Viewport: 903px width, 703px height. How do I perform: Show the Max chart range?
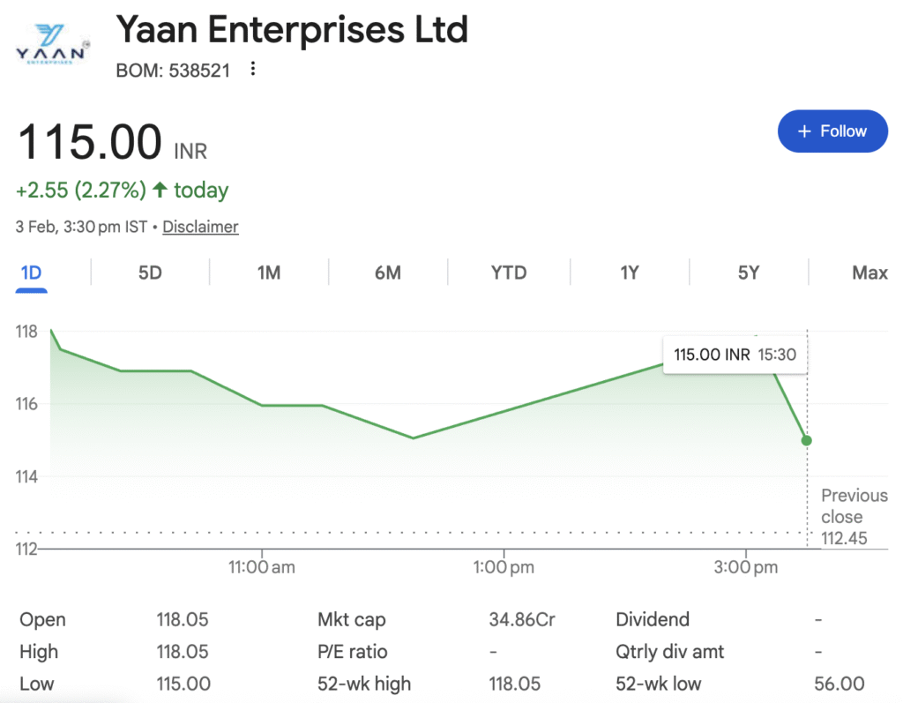tap(869, 273)
